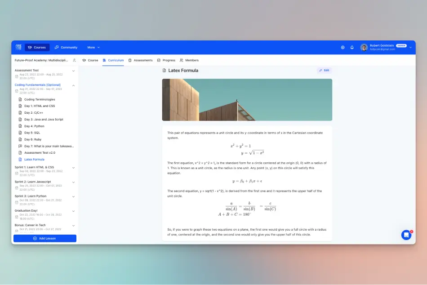The height and width of the screenshot is (285, 427).
Task: Click the calendar icon under Sprint 1
Action: 17,173
